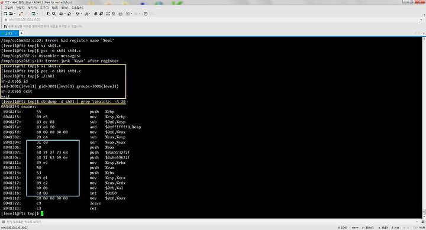Click the terminal prompt cursor line
426x230 pixels.
tap(22, 213)
